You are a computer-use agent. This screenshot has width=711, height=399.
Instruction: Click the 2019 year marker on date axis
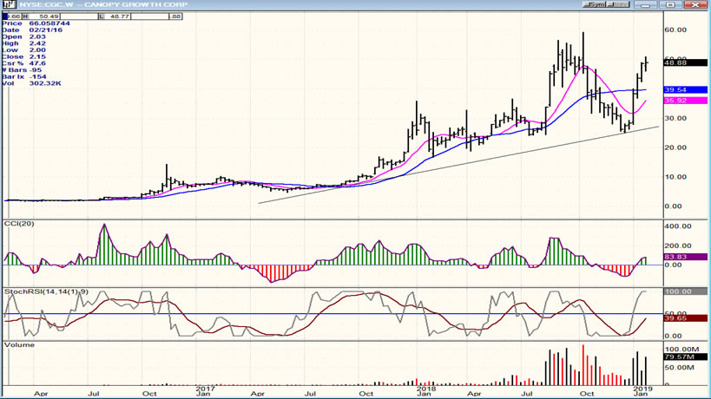pyautogui.click(x=639, y=389)
